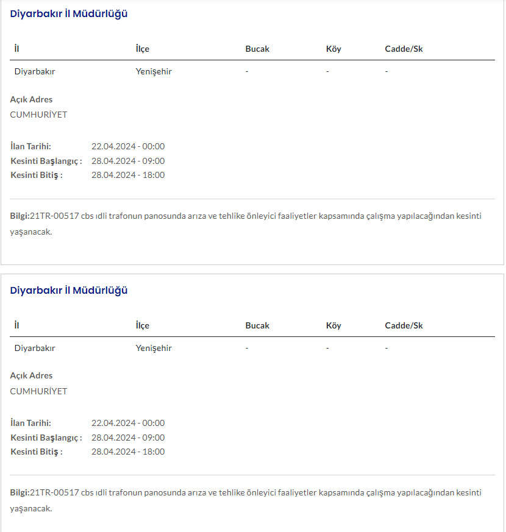The image size is (506, 532).
Task: Click the Cadde/Sk column header in the lower table
Action: [404, 325]
